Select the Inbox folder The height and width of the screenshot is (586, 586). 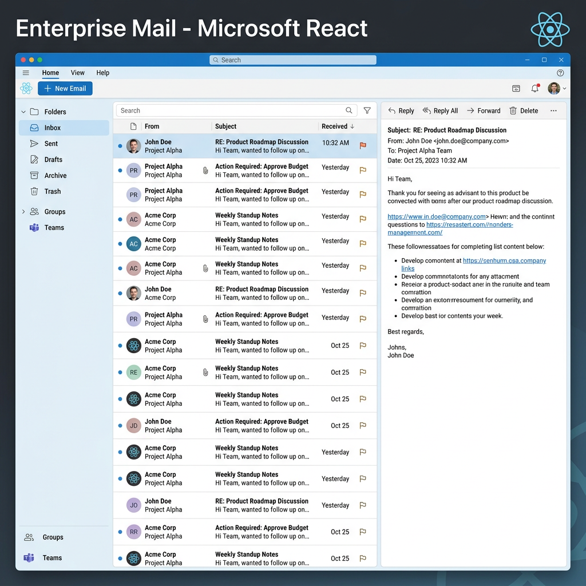click(x=64, y=128)
